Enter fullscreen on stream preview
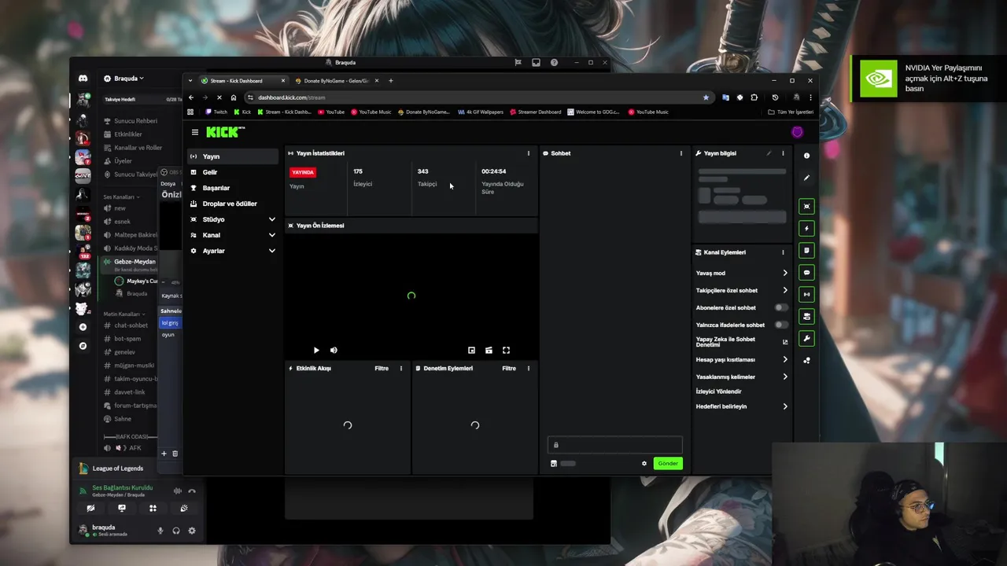The width and height of the screenshot is (1007, 566). 506,351
